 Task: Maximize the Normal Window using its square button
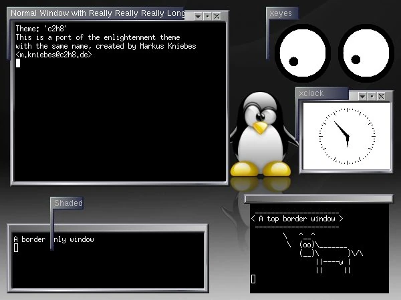click(208, 17)
